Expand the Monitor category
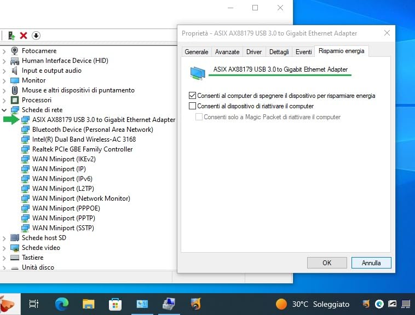Screen dimensions: 415x315 coord(4,80)
